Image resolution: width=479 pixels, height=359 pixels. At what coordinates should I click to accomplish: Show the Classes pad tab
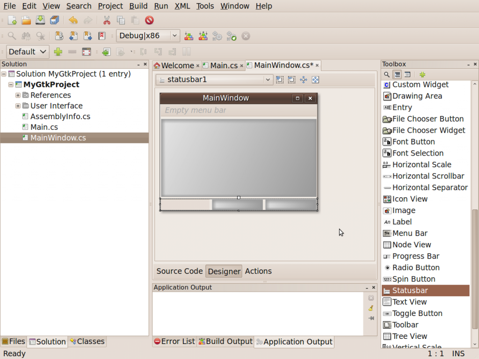click(x=87, y=341)
